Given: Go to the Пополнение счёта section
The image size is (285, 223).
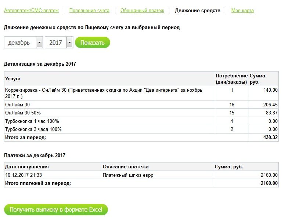Looking at the screenshot, I should coord(89,11).
